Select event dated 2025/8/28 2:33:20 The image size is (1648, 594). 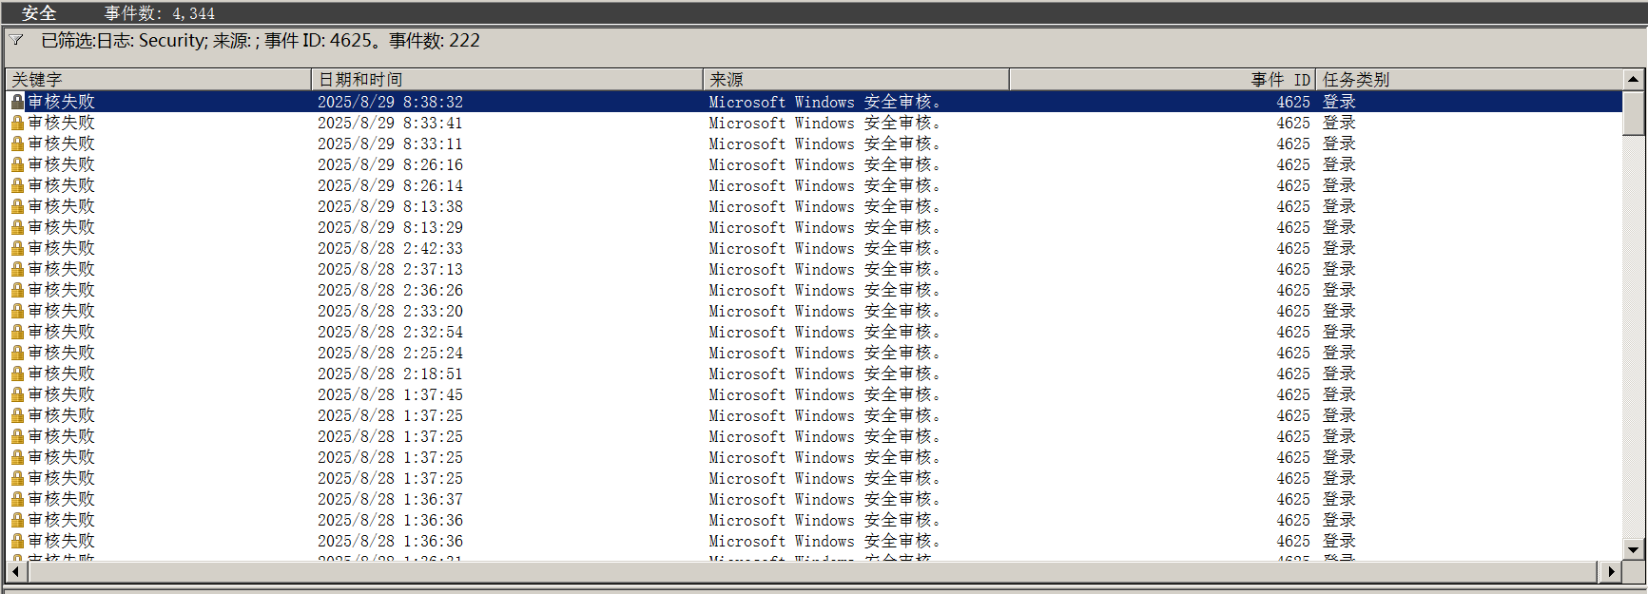click(x=390, y=311)
